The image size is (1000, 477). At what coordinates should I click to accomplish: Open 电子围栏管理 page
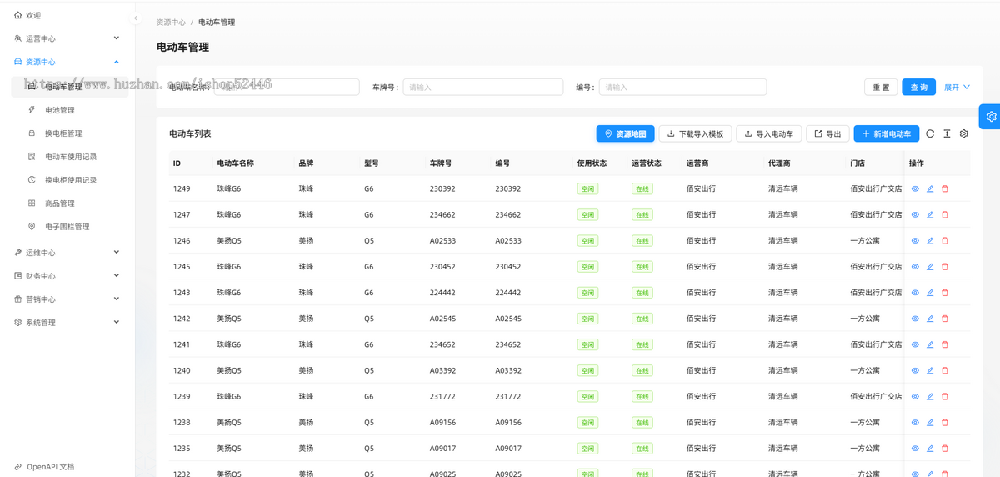click(67, 227)
